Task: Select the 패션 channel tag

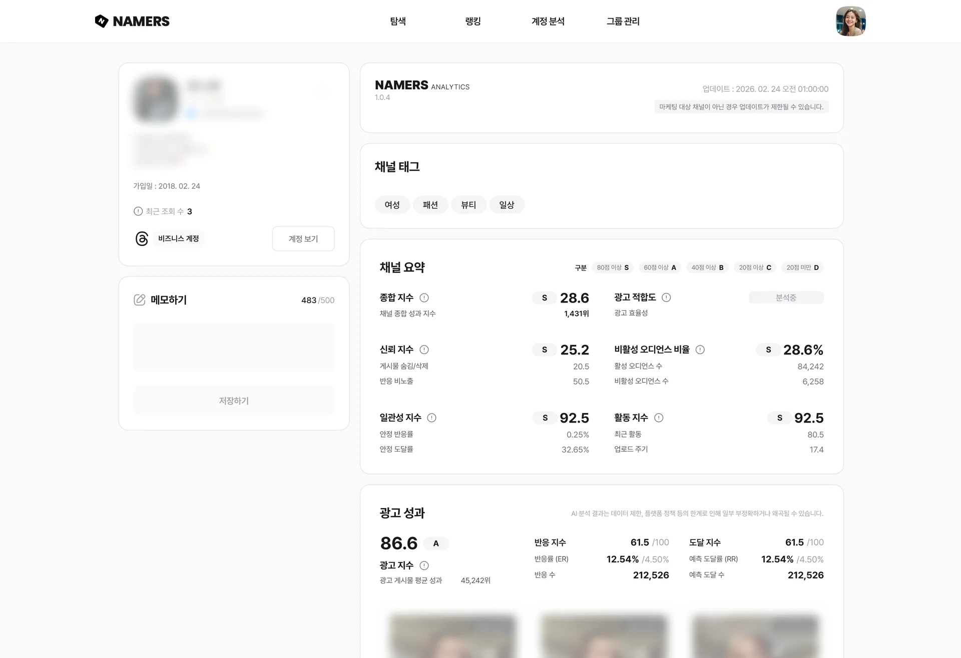Action: coord(430,205)
